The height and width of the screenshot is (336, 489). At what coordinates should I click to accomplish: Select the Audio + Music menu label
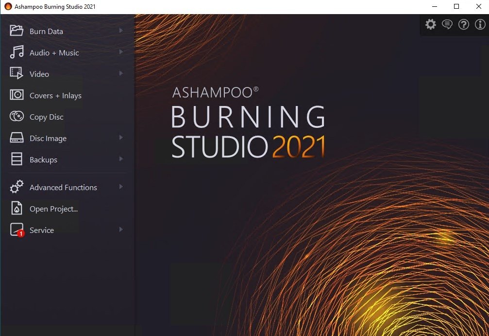tap(54, 53)
